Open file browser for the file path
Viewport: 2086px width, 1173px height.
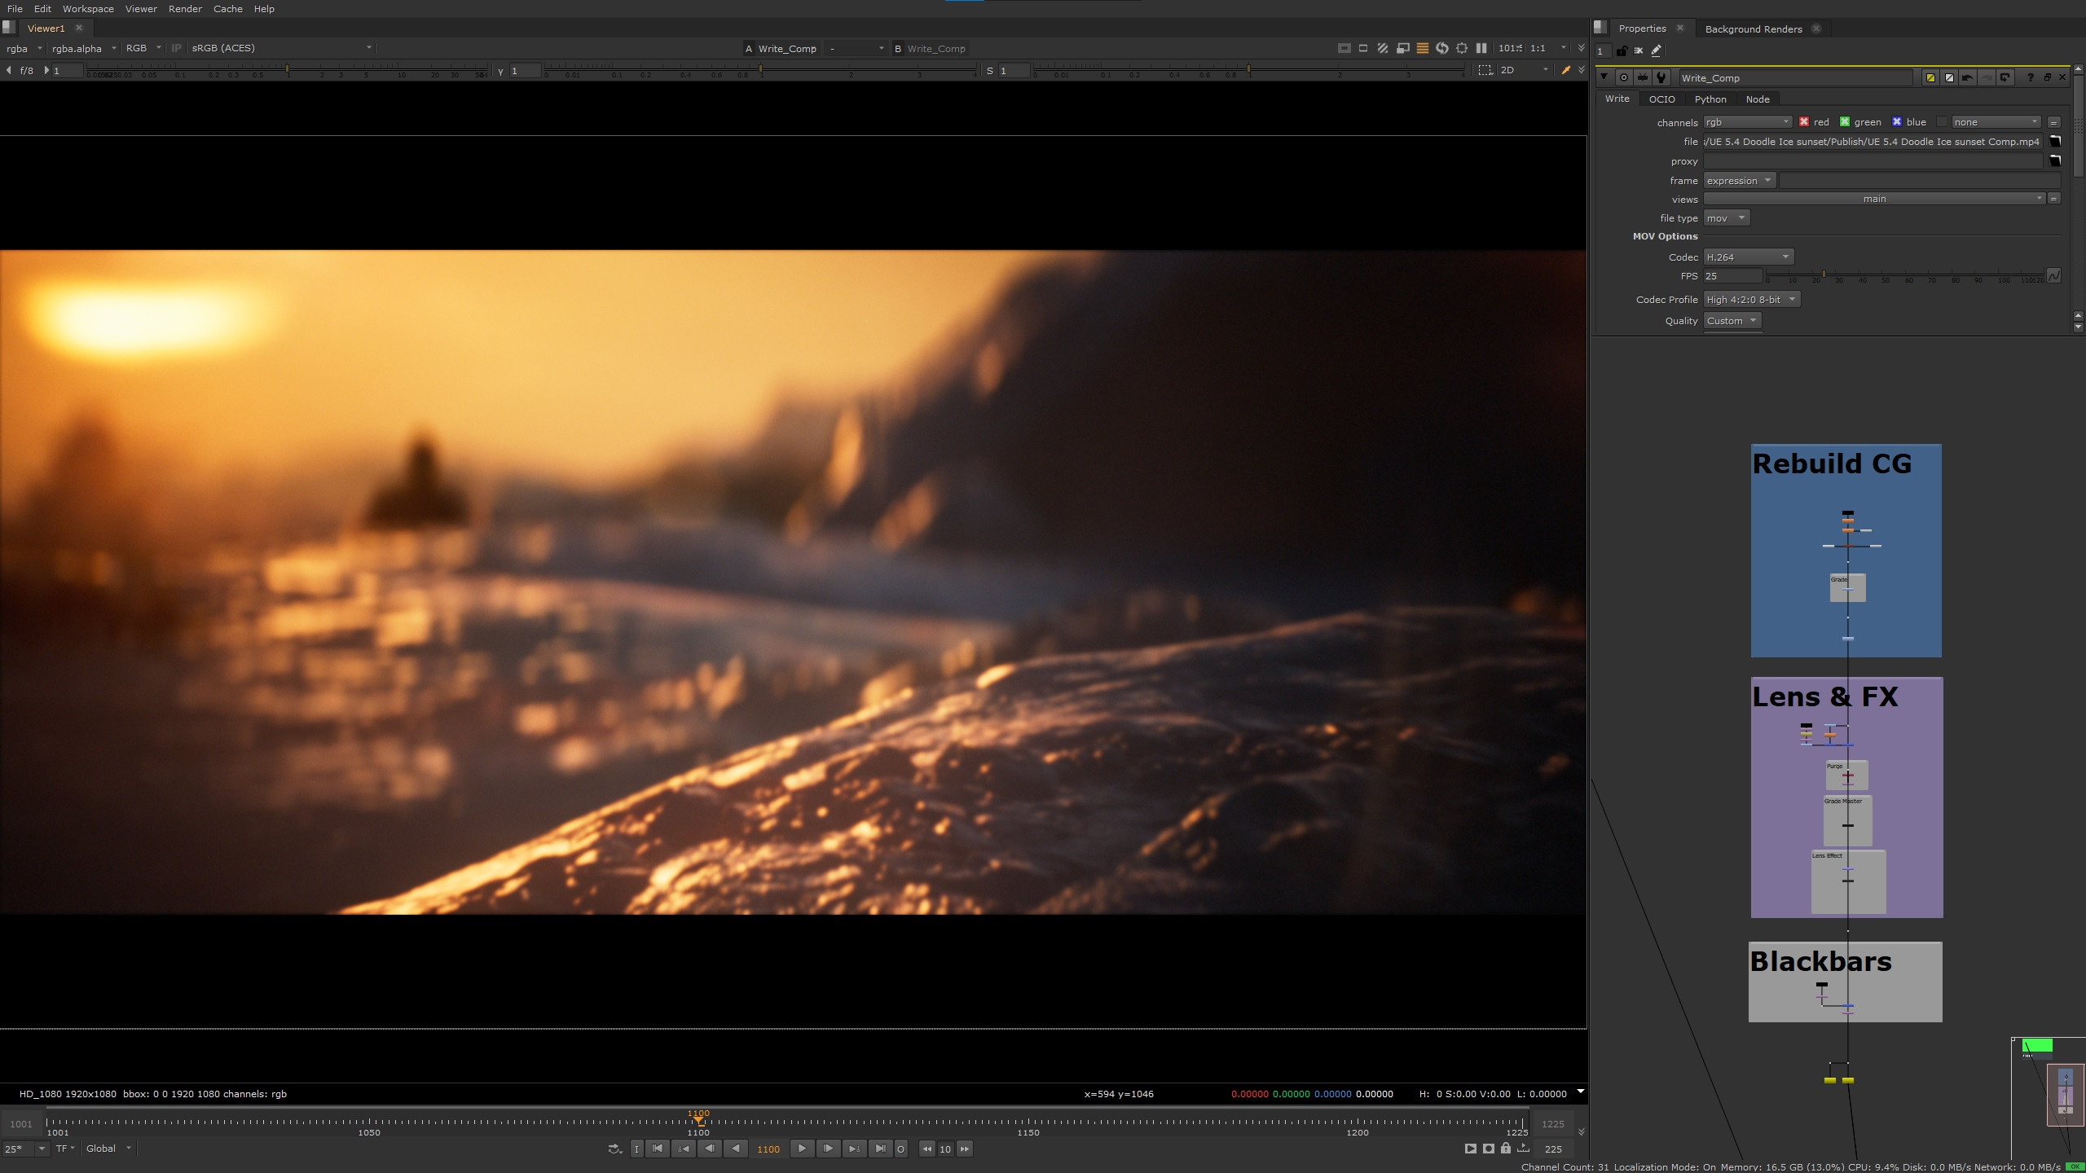pos(2055,142)
